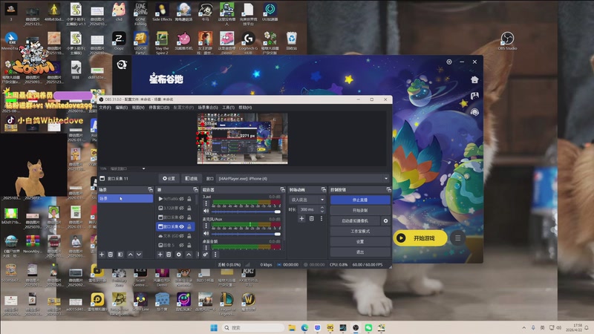Click hamburger menu next to 开始游戏 button
The width and height of the screenshot is (594, 334).
(x=457, y=238)
